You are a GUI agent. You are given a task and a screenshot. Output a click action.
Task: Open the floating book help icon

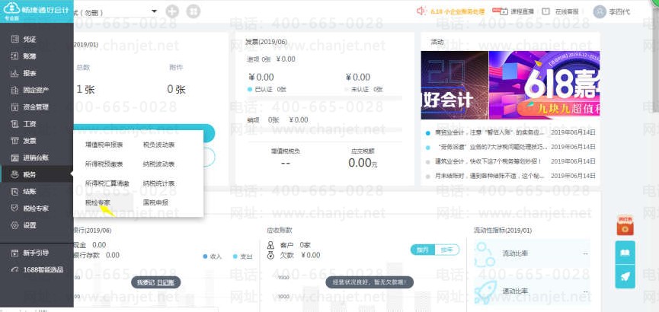(625, 253)
